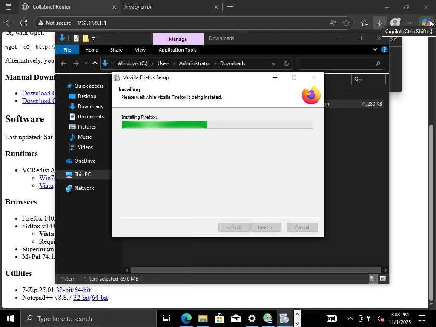This screenshot has width=436, height=327.
Task: Click the Firefox install progress bar
Action: [x=218, y=125]
